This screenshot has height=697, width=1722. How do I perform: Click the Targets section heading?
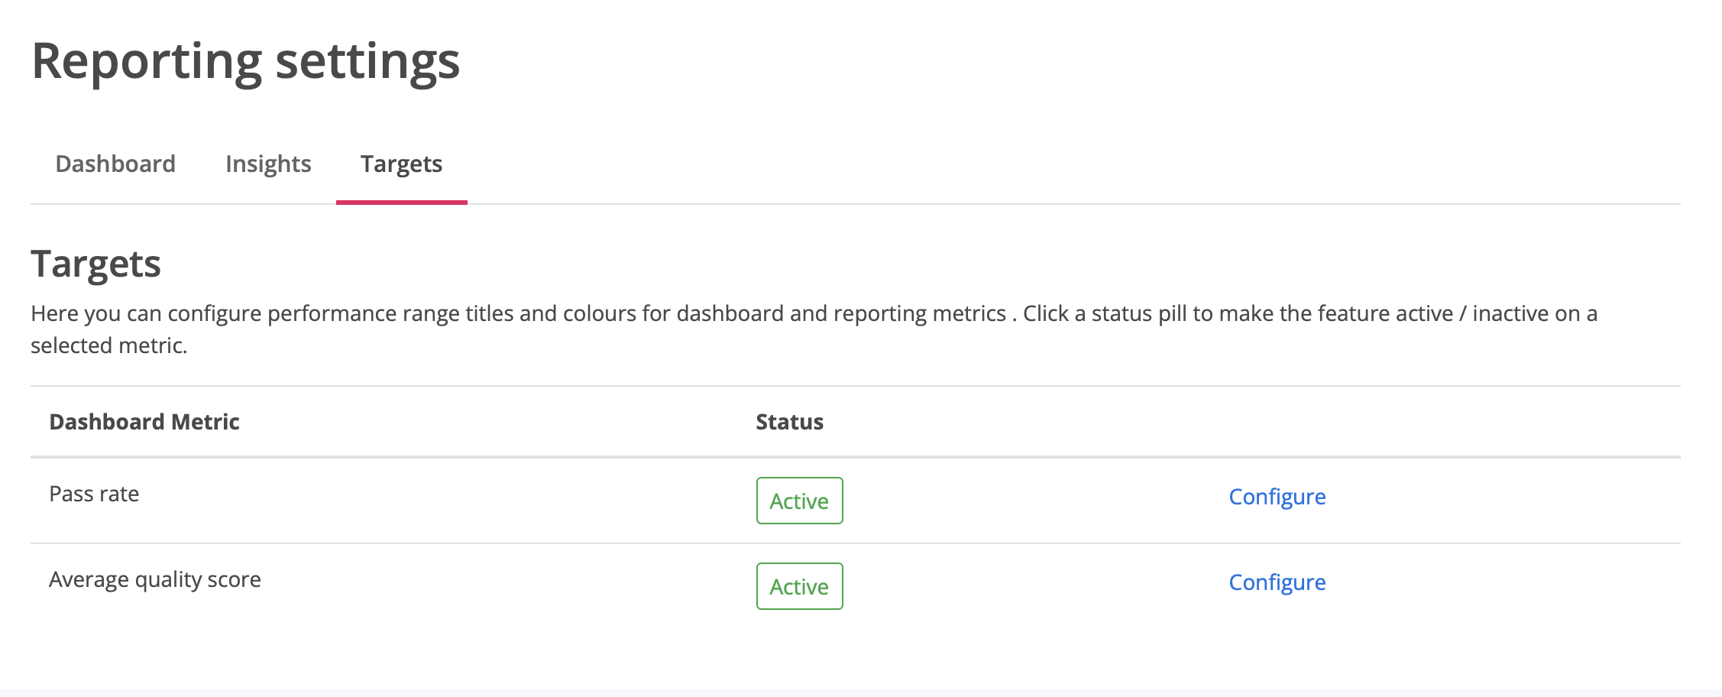pyautogui.click(x=95, y=264)
